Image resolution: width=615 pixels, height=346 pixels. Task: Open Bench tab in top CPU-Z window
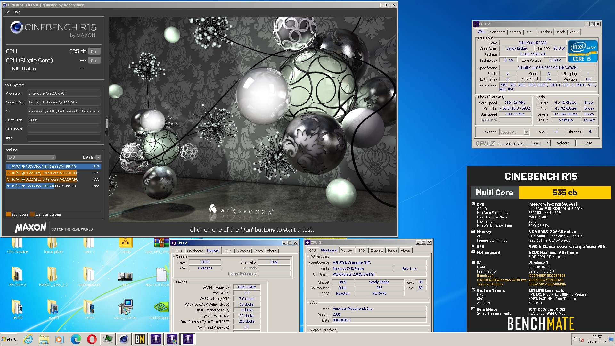560,32
